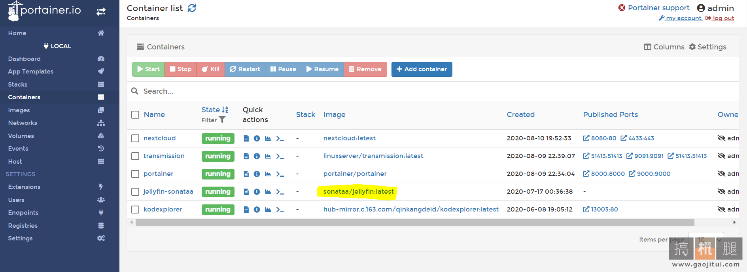This screenshot has width=747, height=272.
Task: View stats chart for transmission
Action: (268, 156)
